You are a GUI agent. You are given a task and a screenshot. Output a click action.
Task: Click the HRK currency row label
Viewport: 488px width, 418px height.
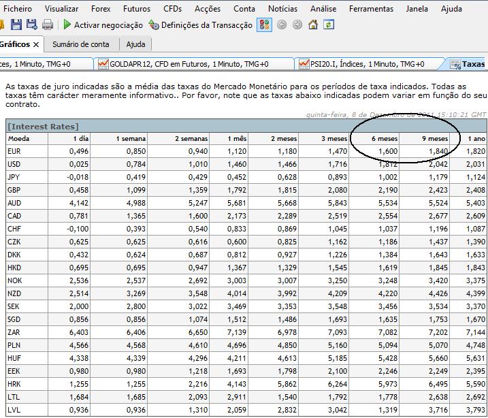(14, 384)
